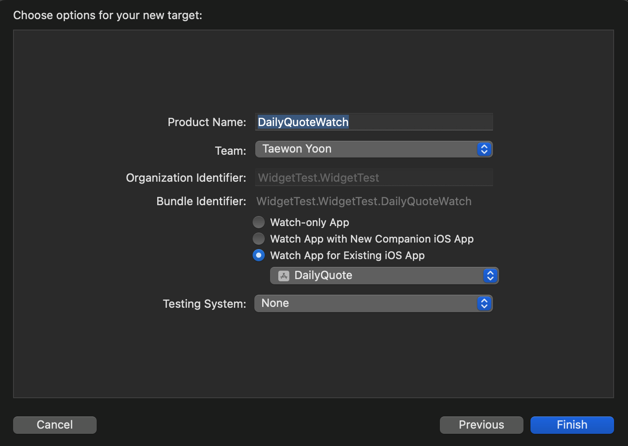Click the DailyQuote app icon in the dropdown
Viewport: 628px width, 446px height.
tap(284, 276)
